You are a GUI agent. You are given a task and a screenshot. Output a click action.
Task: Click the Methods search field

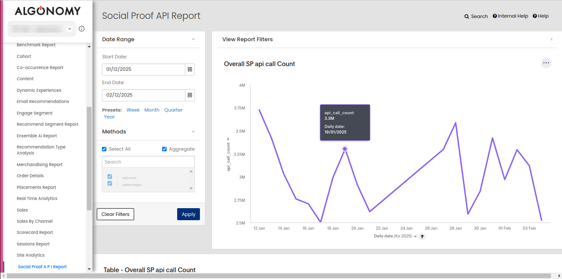(148, 162)
